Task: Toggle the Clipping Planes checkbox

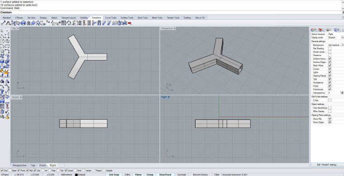Action: [x=330, y=76]
